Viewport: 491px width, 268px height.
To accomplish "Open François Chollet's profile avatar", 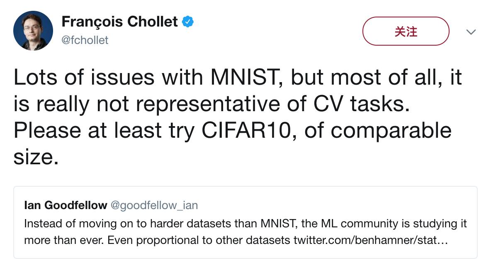I will 33,31.
